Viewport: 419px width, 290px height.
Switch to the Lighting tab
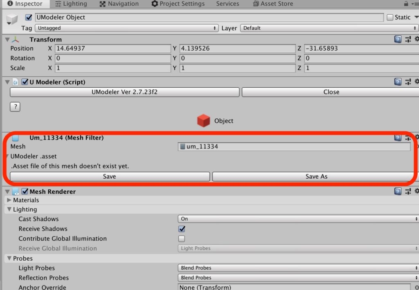click(x=71, y=4)
